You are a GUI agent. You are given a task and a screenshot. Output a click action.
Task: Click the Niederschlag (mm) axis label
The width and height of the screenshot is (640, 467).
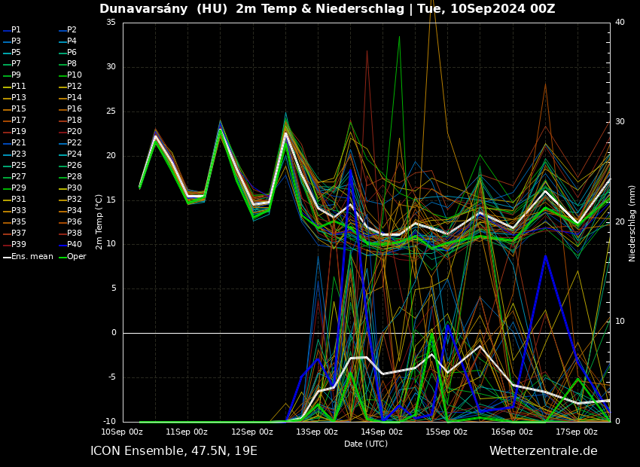pyautogui.click(x=632, y=223)
